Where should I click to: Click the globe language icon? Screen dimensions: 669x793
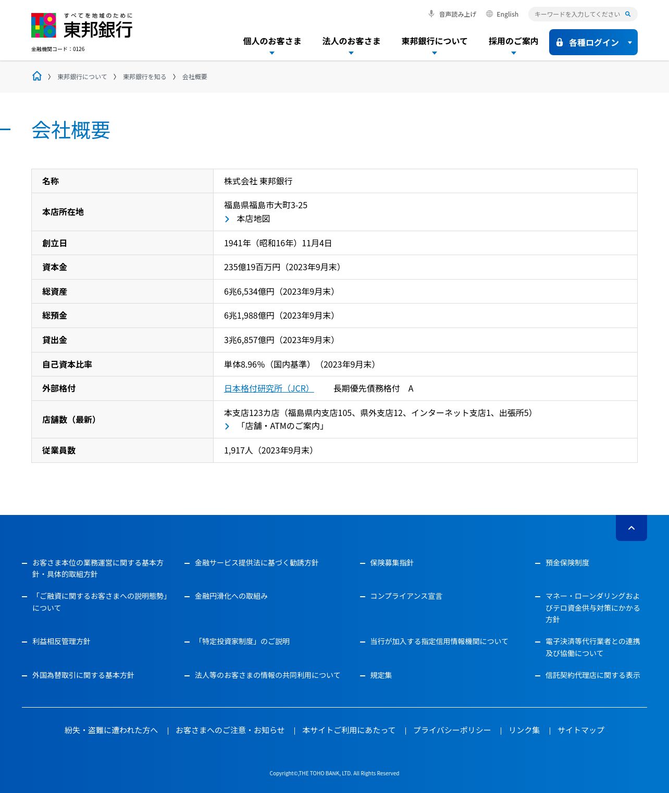point(489,14)
